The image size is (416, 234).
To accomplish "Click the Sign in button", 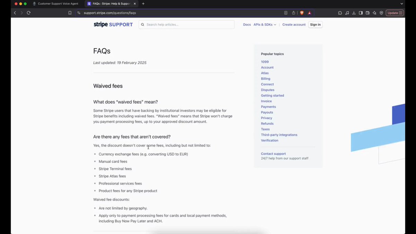I will coord(315,25).
